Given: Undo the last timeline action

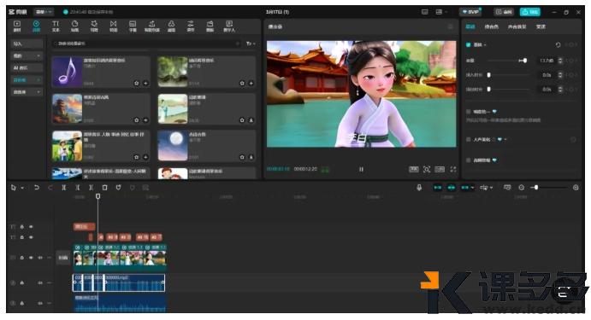Looking at the screenshot, I should [x=37, y=187].
